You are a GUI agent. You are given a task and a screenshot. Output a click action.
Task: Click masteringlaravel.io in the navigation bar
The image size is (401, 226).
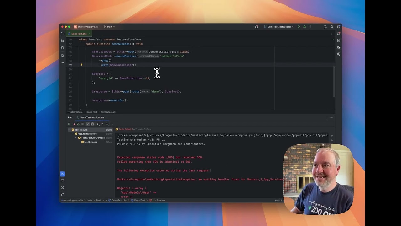[72, 200]
